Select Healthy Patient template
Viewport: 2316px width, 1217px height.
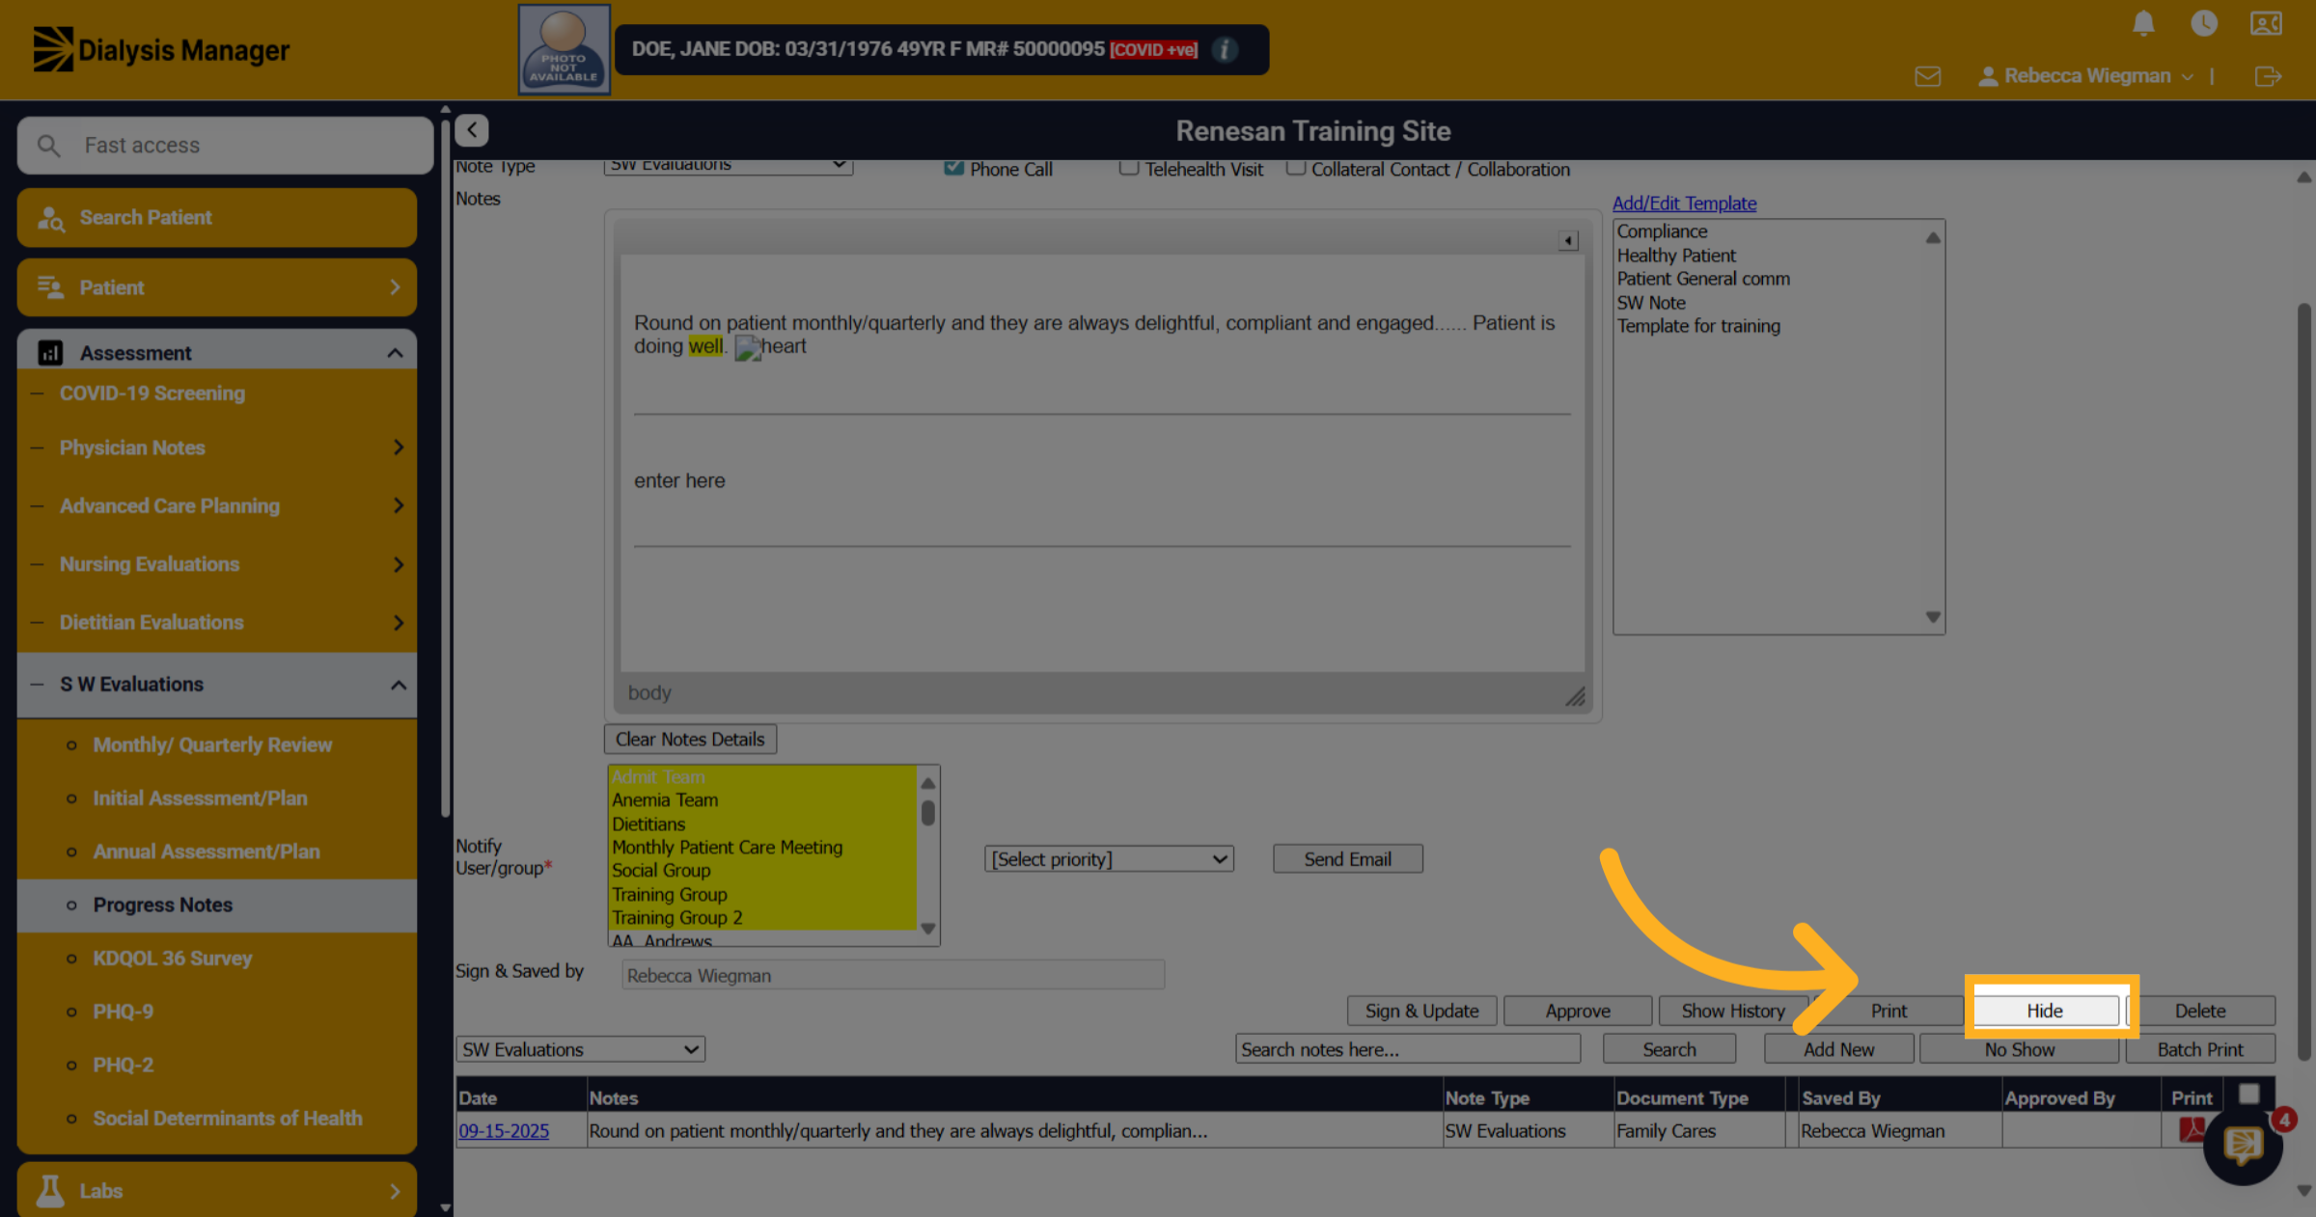tap(1676, 256)
